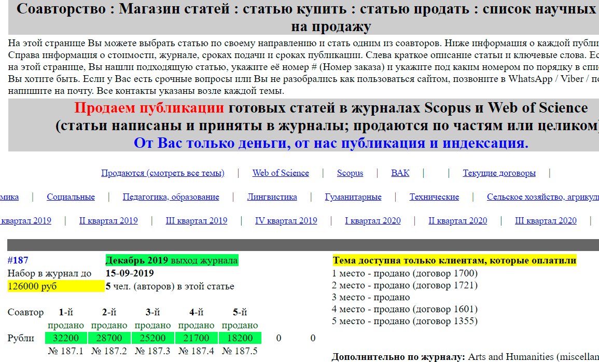Open the 'Продаются (смотреть все темы)' link
This screenshot has width=599, height=362.
pyautogui.click(x=163, y=173)
